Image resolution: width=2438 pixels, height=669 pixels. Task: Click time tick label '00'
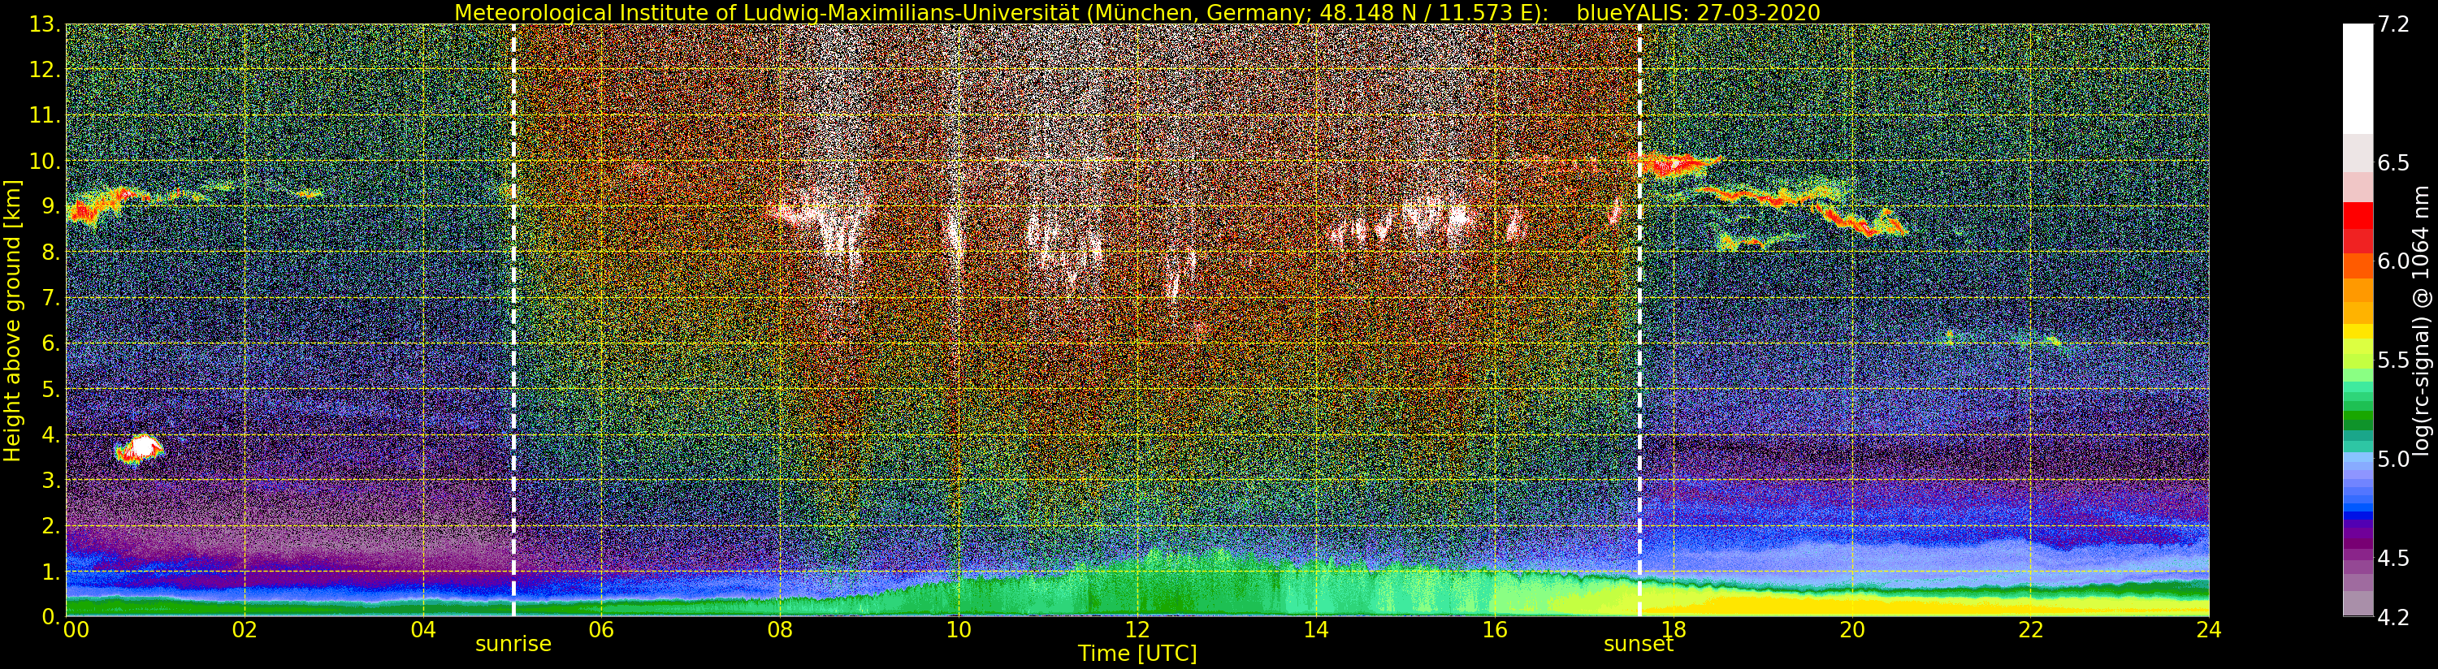(x=76, y=630)
